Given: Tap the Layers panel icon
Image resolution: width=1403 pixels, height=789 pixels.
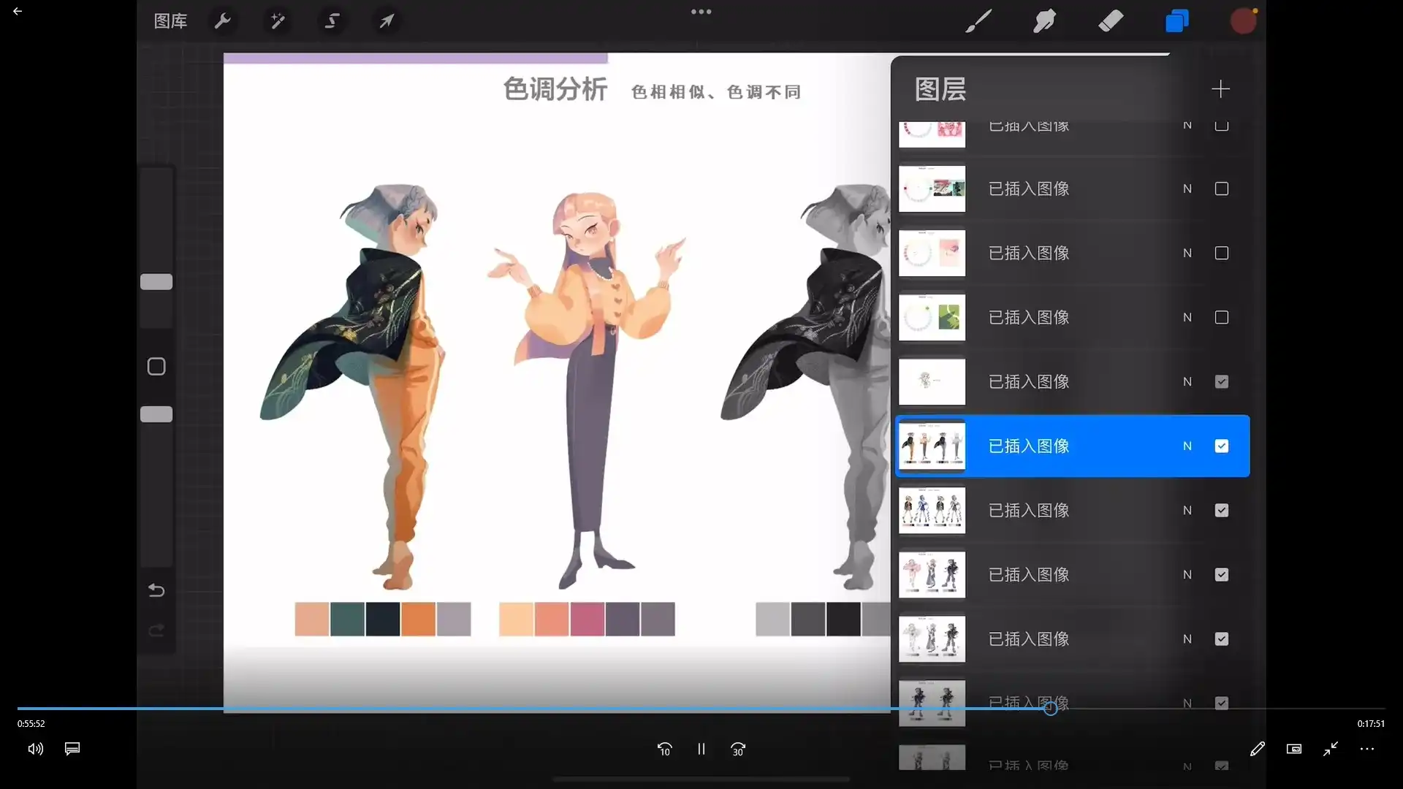Looking at the screenshot, I should [1177, 20].
